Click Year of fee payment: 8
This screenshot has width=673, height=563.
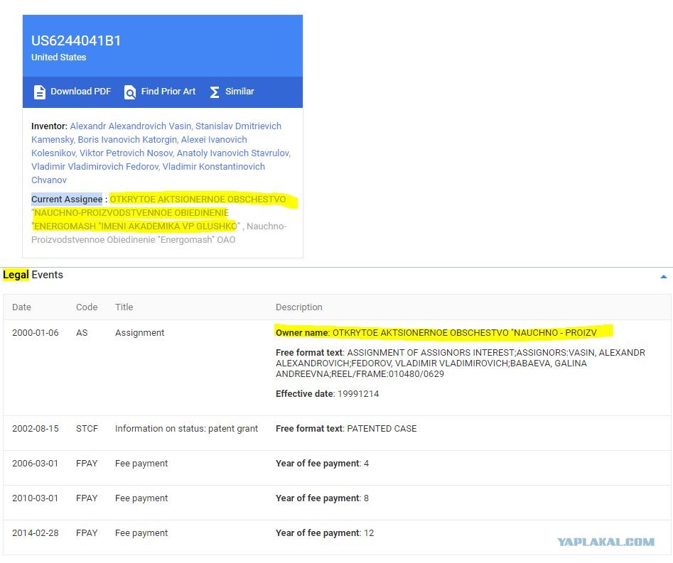coord(322,498)
